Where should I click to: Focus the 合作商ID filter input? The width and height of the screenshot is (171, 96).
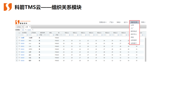[x=25, y=35]
